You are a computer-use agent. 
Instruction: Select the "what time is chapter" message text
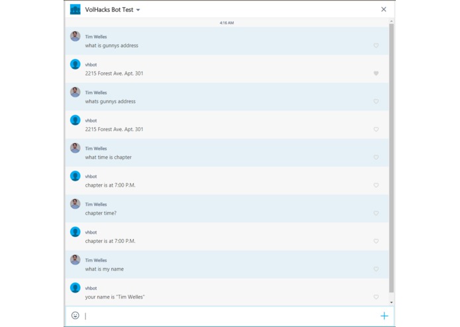click(109, 158)
